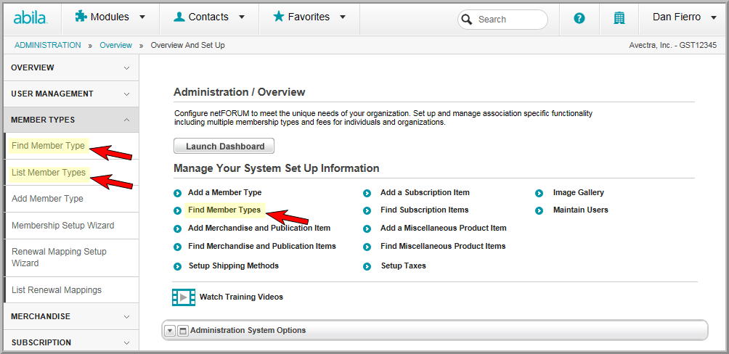Click the window icon in Administration System Options
Image resolution: width=729 pixels, height=354 pixels.
[183, 331]
